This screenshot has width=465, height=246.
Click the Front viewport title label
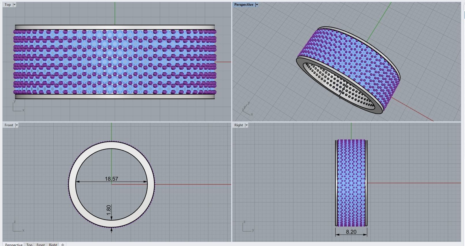(9, 125)
